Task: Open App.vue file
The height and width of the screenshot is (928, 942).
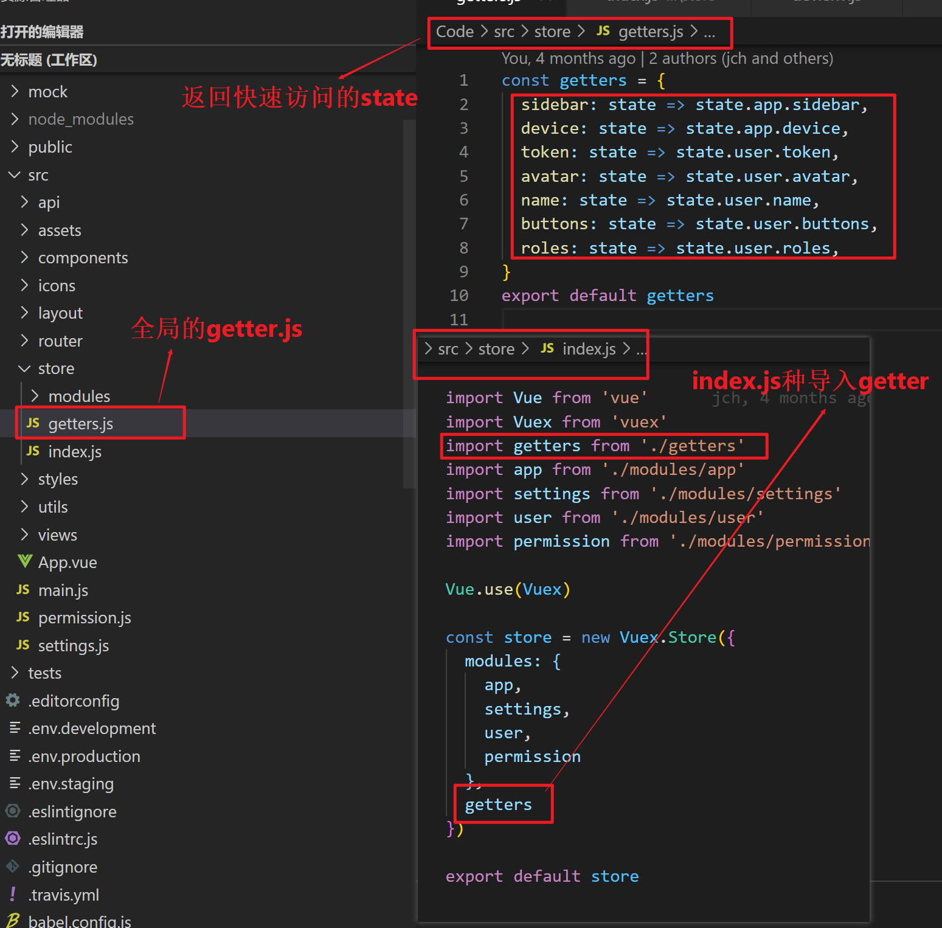Action: (68, 562)
